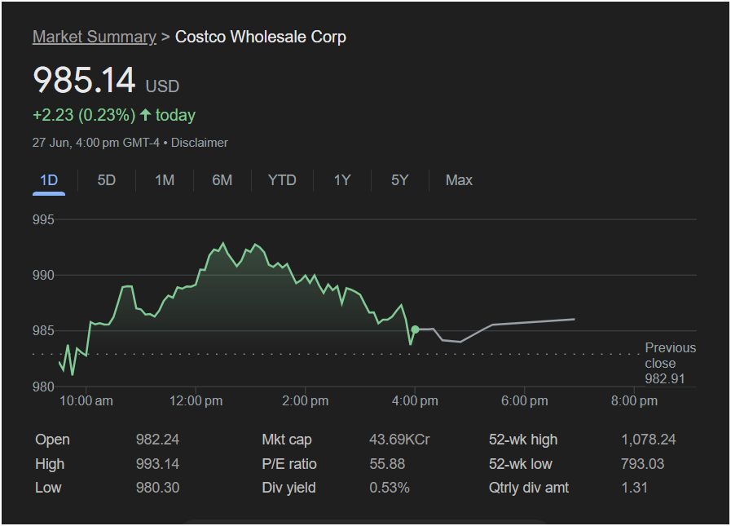Click the +2.23 (0.23%) price change
This screenshot has width=731, height=526.
[x=84, y=115]
